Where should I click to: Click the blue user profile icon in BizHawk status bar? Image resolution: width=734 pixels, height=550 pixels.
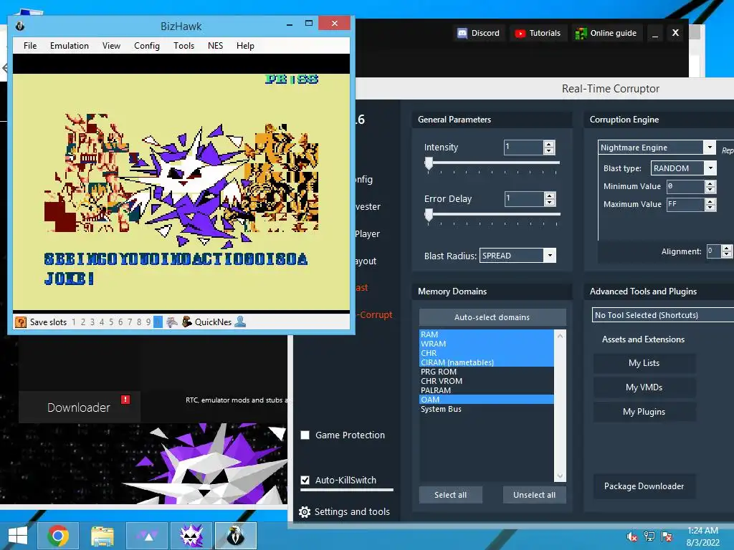[x=240, y=322]
